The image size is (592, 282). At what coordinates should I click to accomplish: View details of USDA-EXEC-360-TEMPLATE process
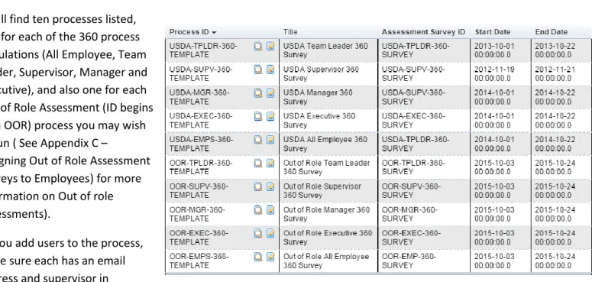click(x=258, y=117)
